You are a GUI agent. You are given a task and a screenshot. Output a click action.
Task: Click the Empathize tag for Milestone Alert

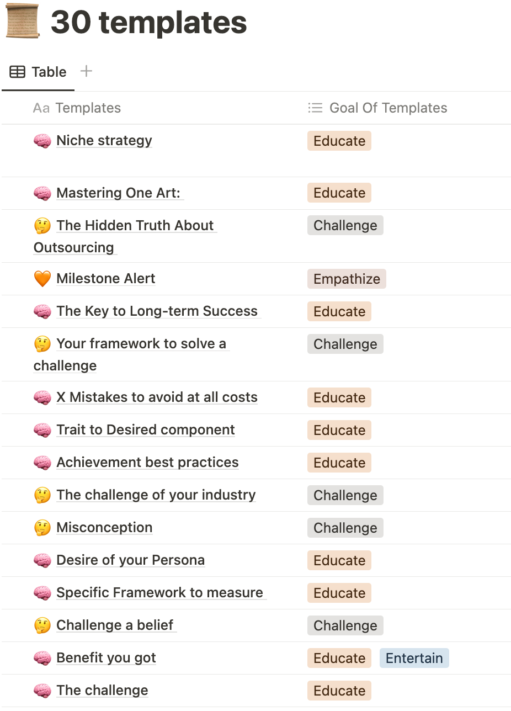[347, 279]
